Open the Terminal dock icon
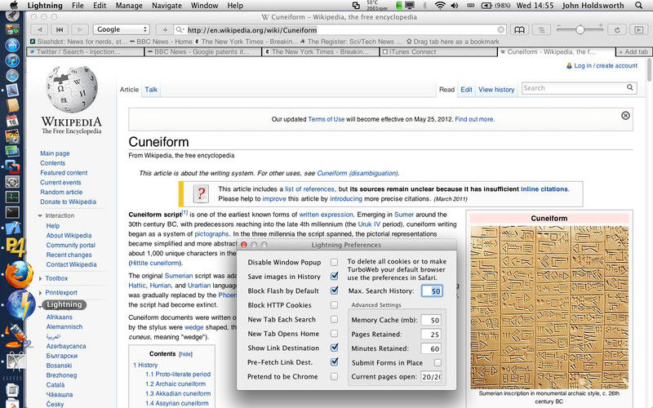 12,212
